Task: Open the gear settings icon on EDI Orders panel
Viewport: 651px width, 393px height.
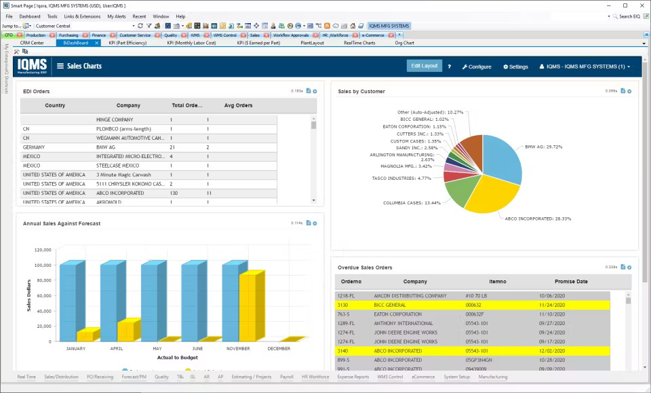Action: coord(314,90)
